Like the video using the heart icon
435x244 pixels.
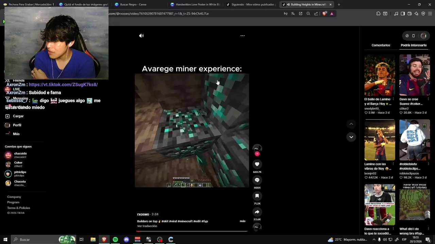pos(257,164)
